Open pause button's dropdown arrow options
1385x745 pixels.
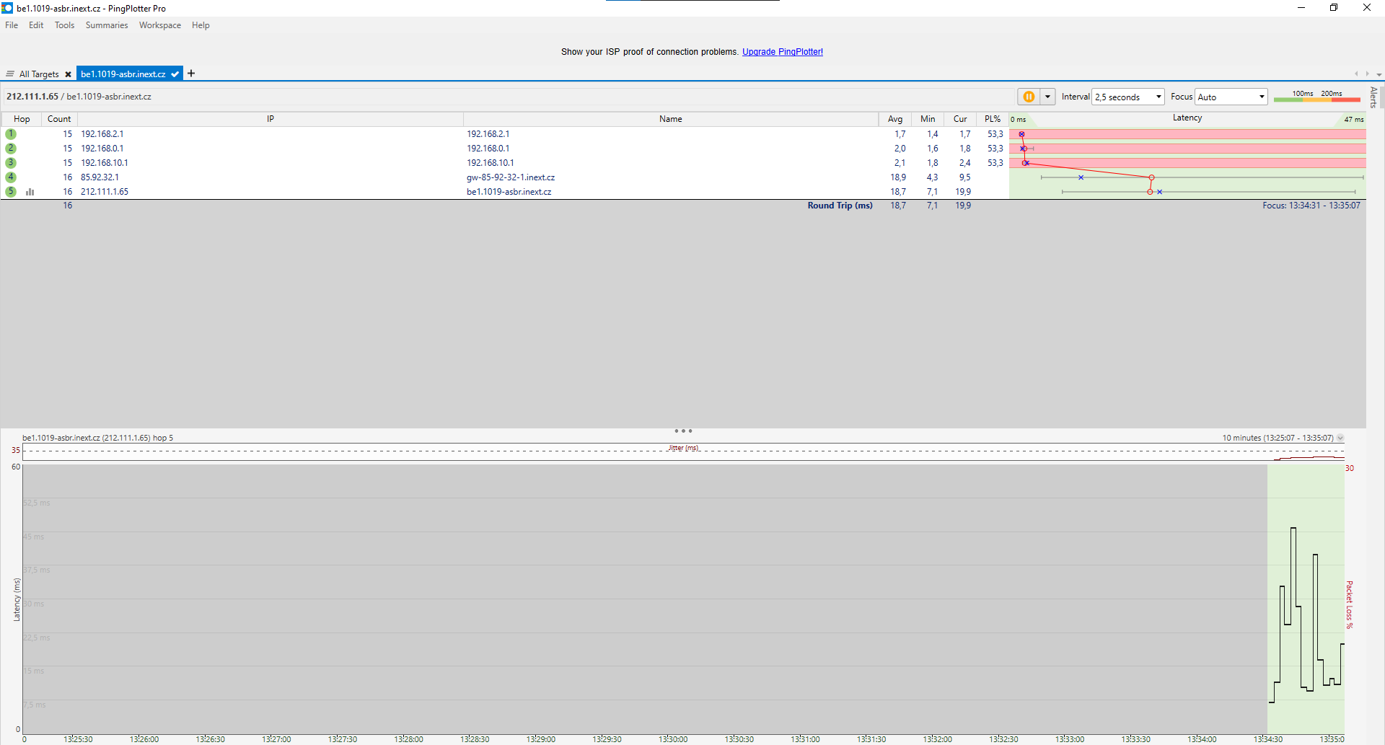pos(1047,97)
